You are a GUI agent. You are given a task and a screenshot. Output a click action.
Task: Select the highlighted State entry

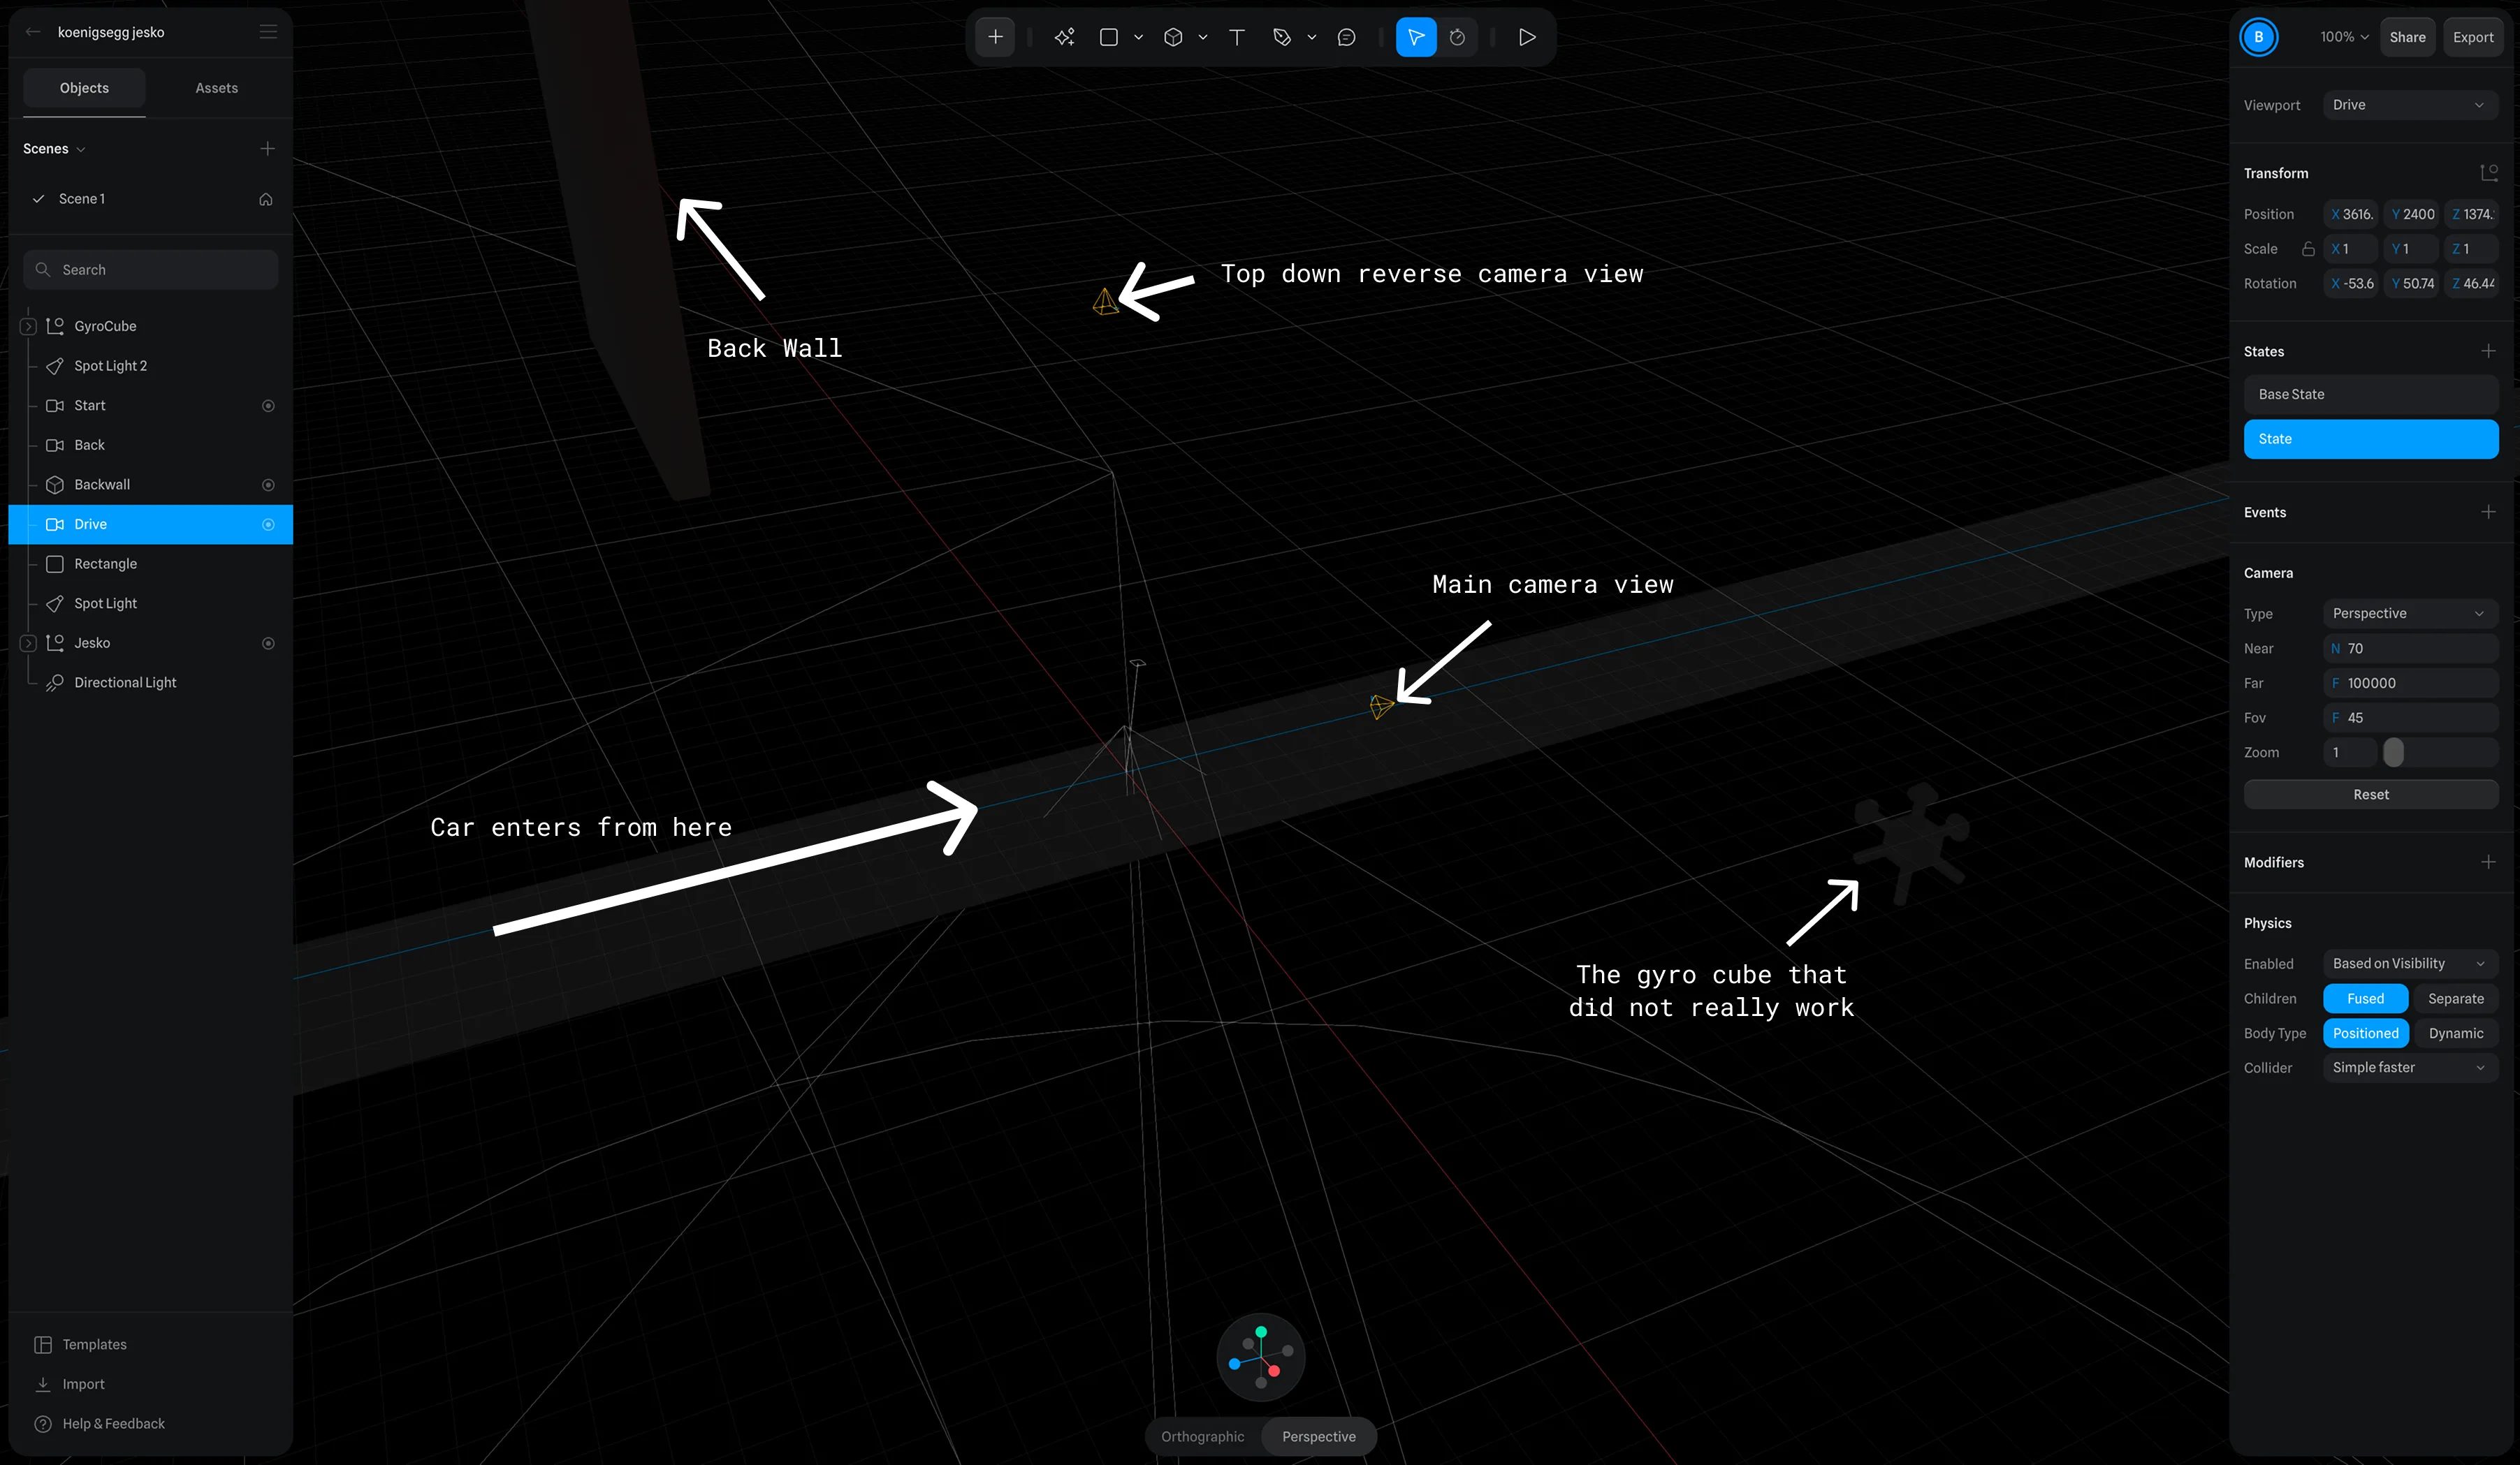click(x=2370, y=439)
